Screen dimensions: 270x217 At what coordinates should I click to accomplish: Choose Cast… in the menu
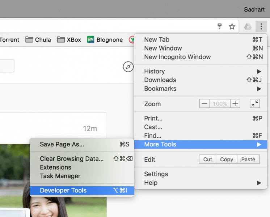(201, 127)
